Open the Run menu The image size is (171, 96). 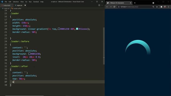tap(30, 2)
